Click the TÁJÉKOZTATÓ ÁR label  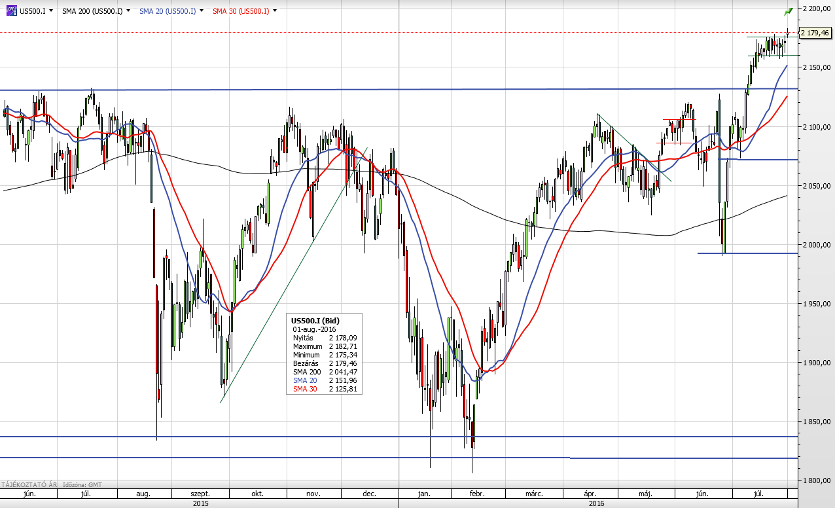pyautogui.click(x=28, y=484)
